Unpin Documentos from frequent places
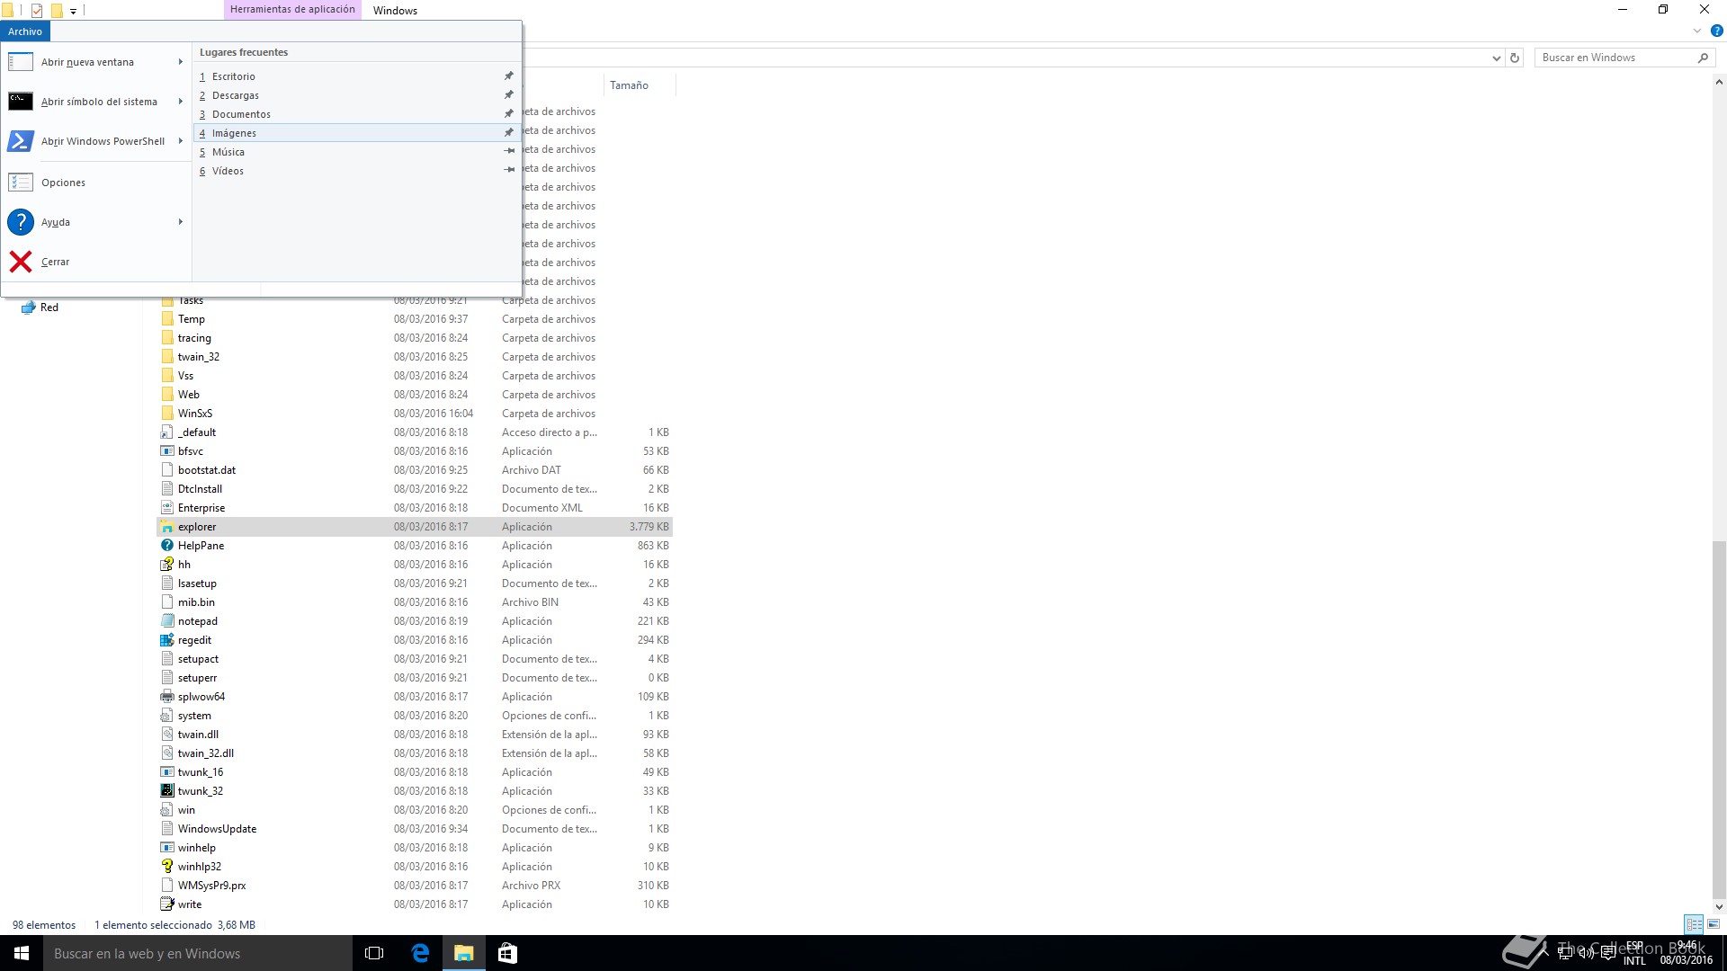The height and width of the screenshot is (971, 1727). 509,114
